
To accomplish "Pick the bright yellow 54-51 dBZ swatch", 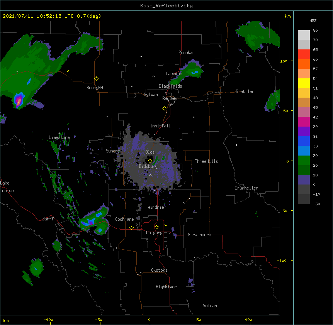I will pyautogui.click(x=304, y=83).
